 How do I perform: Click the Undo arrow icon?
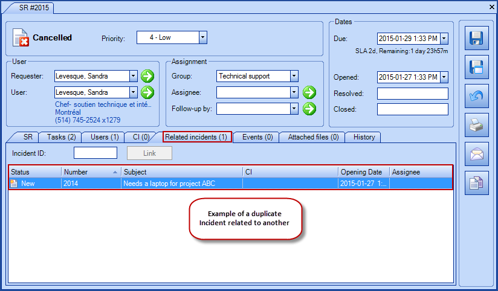476,97
